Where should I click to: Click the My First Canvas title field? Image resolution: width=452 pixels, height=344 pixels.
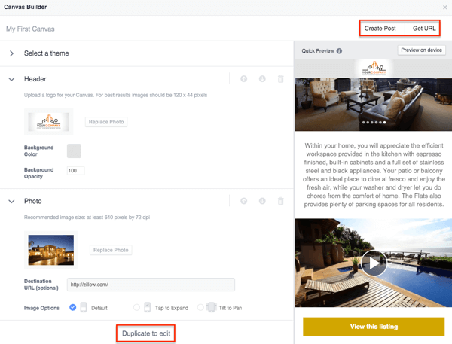(x=30, y=29)
